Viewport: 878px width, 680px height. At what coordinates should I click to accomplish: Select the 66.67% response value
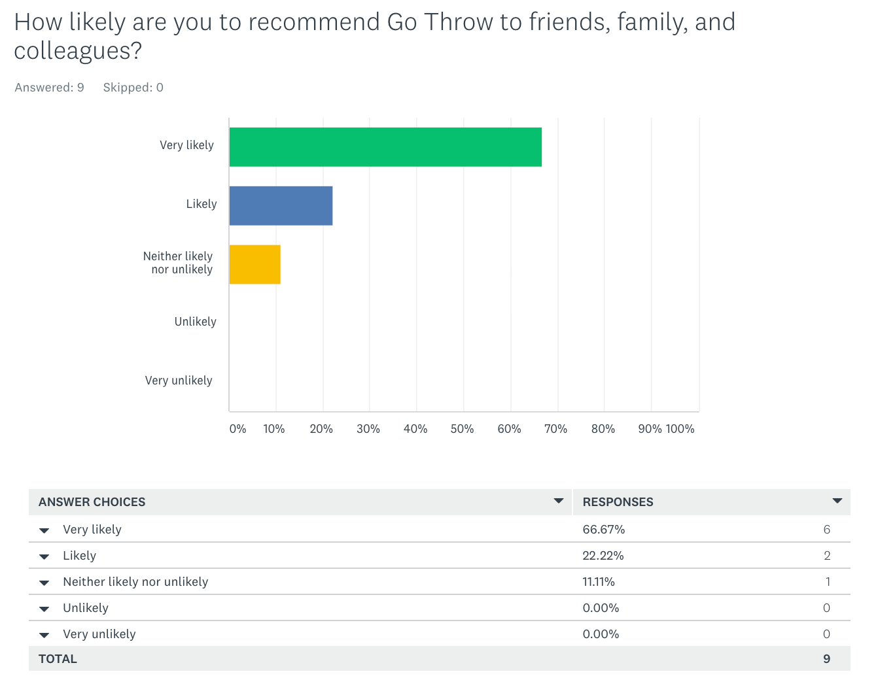point(604,530)
